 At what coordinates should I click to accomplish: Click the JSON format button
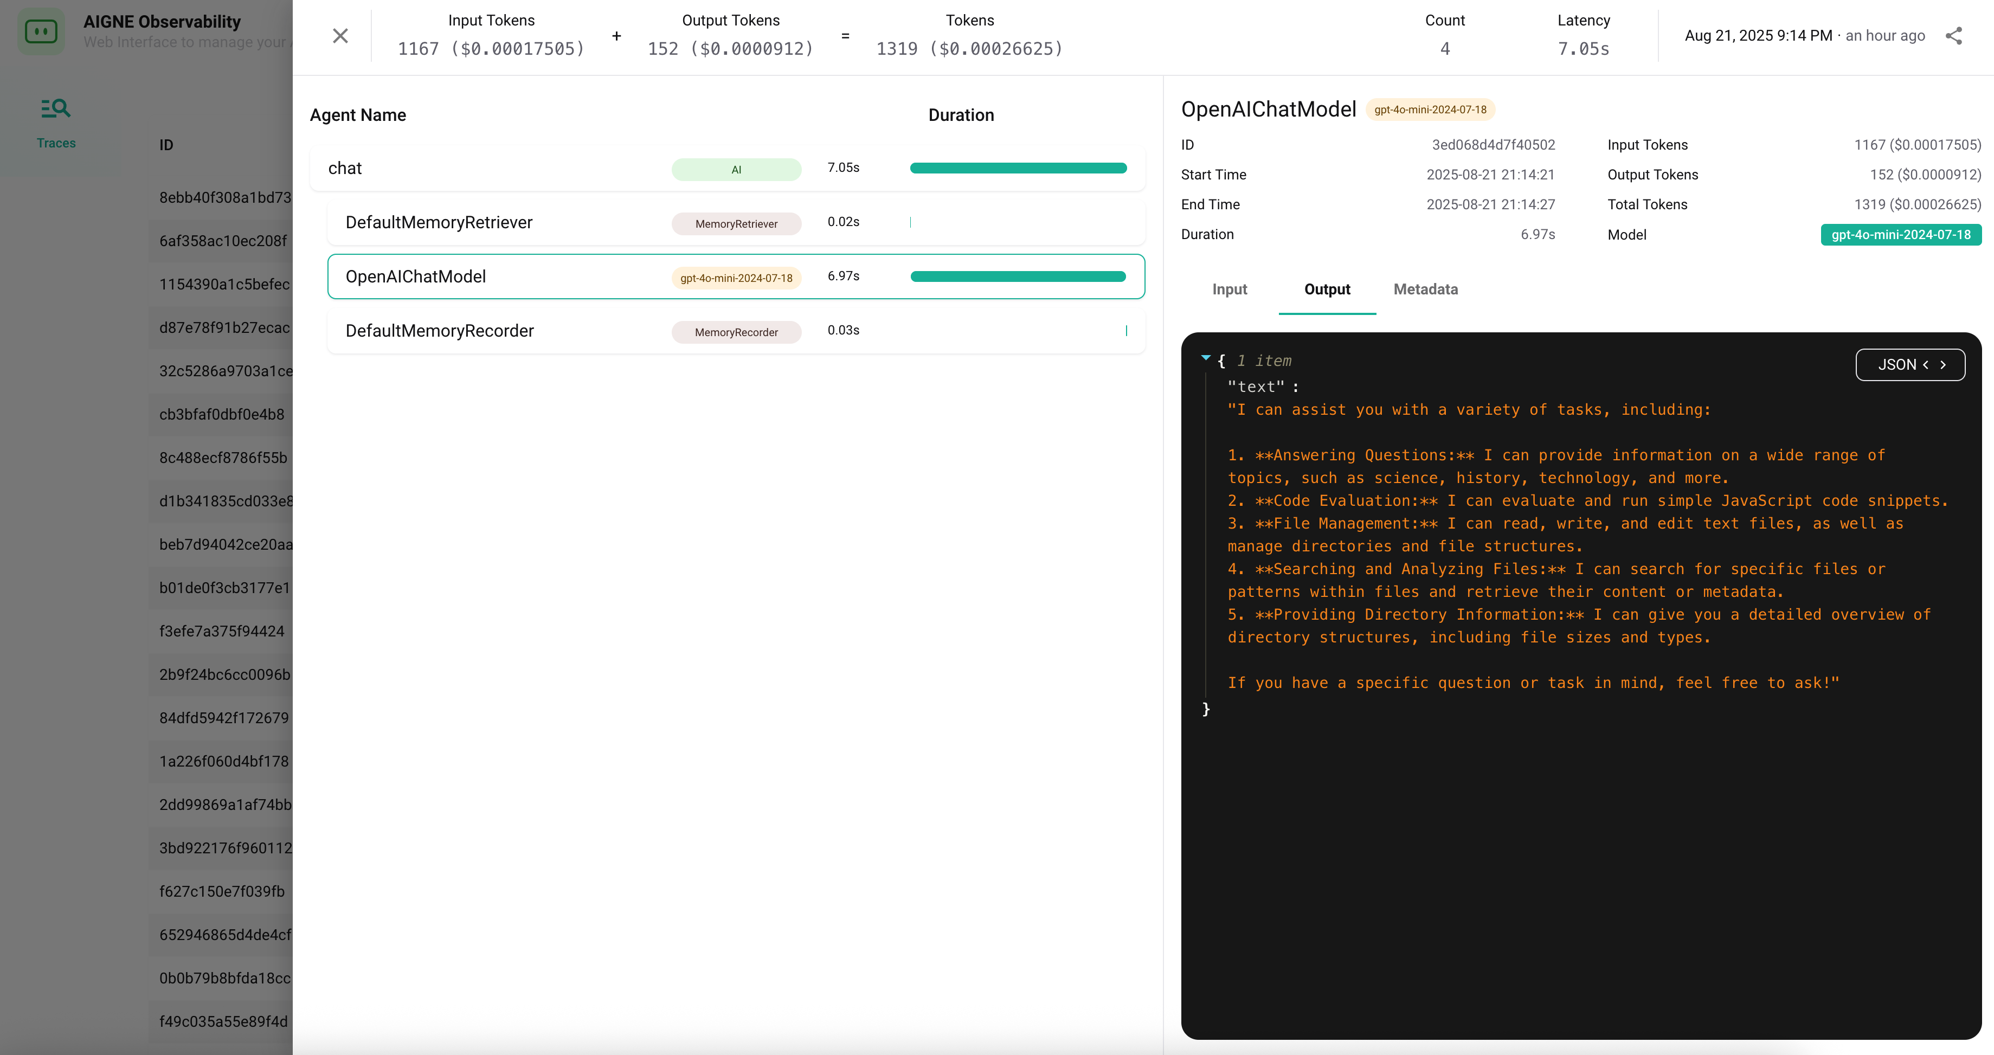(x=1896, y=364)
